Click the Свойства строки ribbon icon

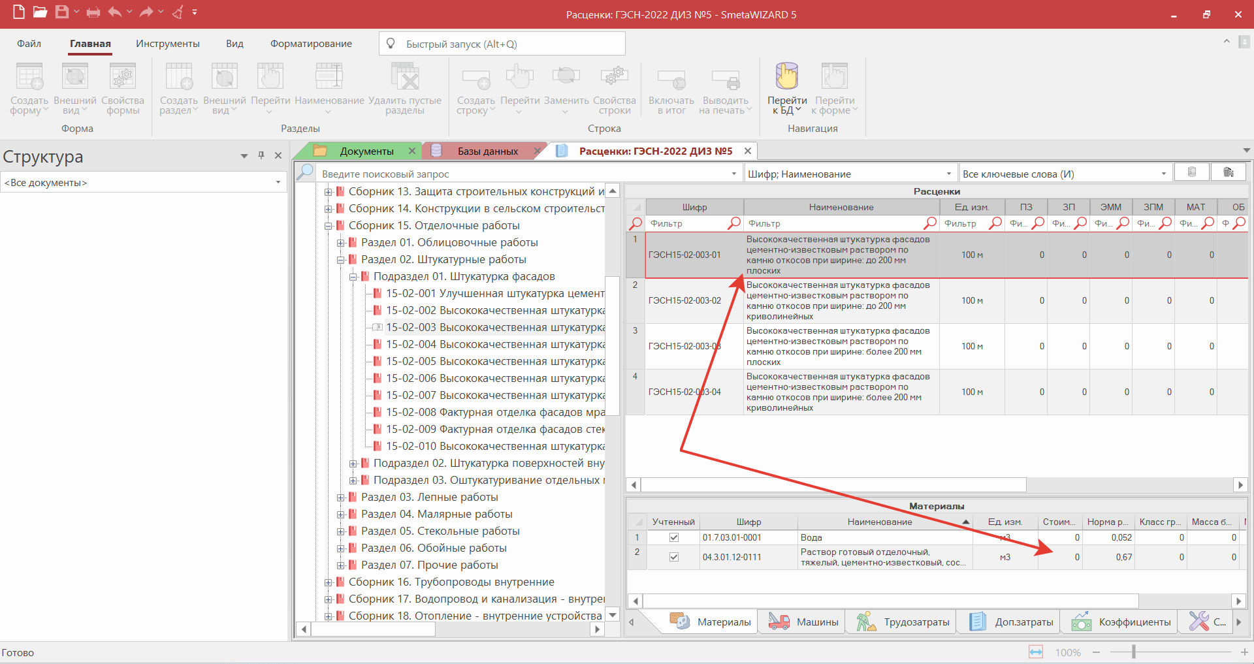(615, 76)
